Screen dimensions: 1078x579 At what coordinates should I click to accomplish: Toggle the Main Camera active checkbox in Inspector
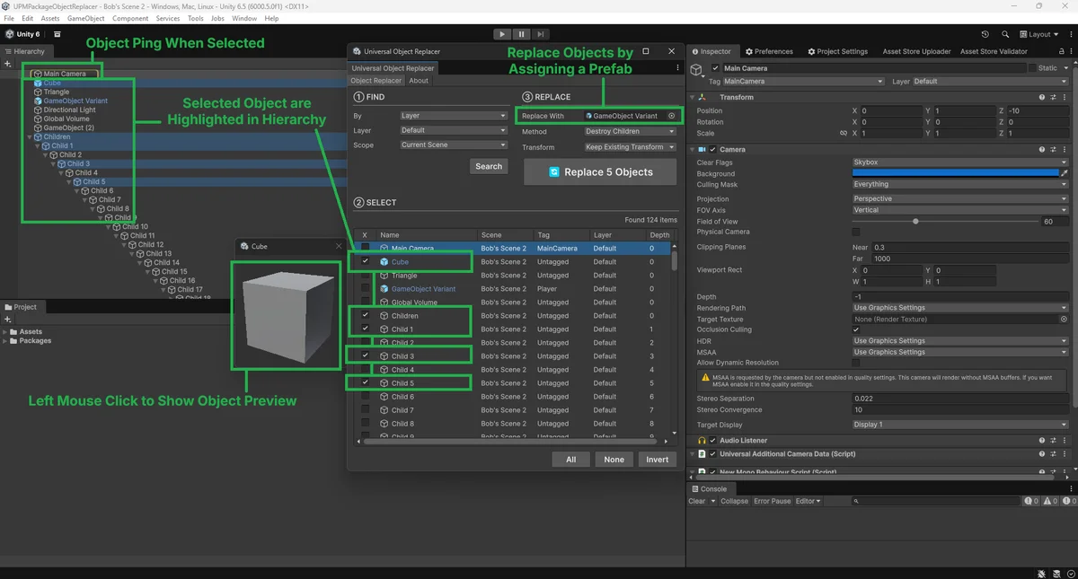point(715,68)
